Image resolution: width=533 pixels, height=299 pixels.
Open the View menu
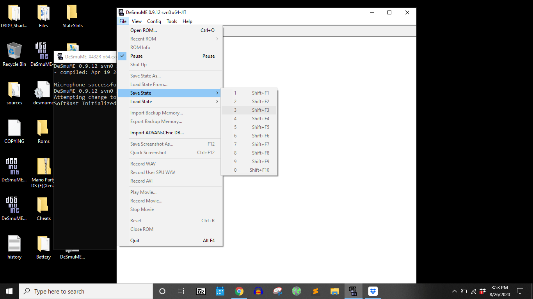pos(137,21)
